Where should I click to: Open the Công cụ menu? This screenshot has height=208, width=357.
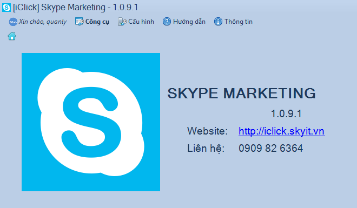tap(92, 22)
